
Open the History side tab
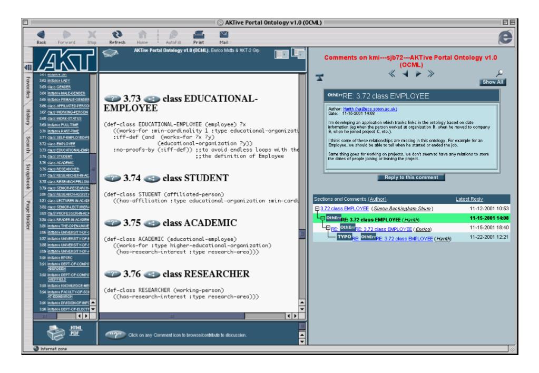[28, 117]
